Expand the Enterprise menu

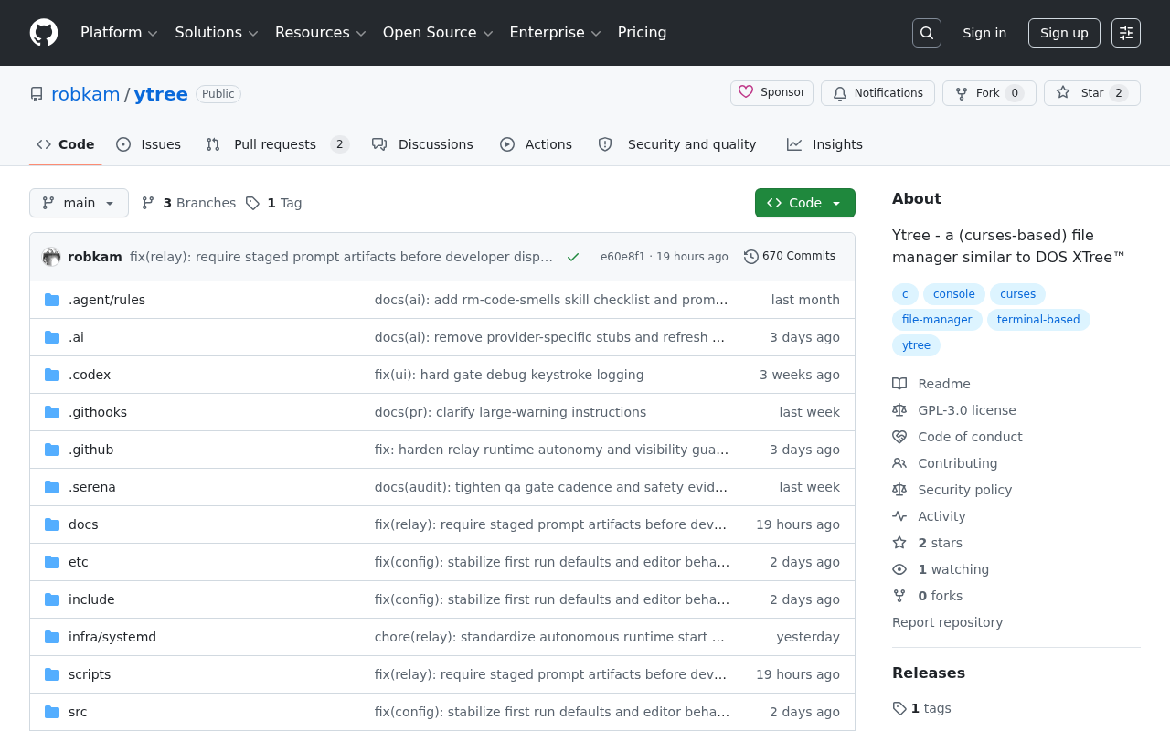click(555, 33)
